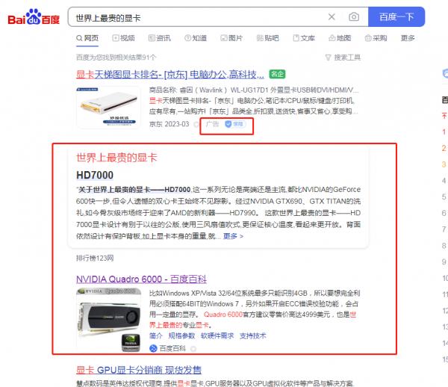
Task: Open the 采购 tab
Action: [x=376, y=38]
